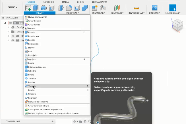Image resolution: width=186 pixels, height=124 pixels.
Task: Click the Configuración gear icon in browser
Action: 13,27
